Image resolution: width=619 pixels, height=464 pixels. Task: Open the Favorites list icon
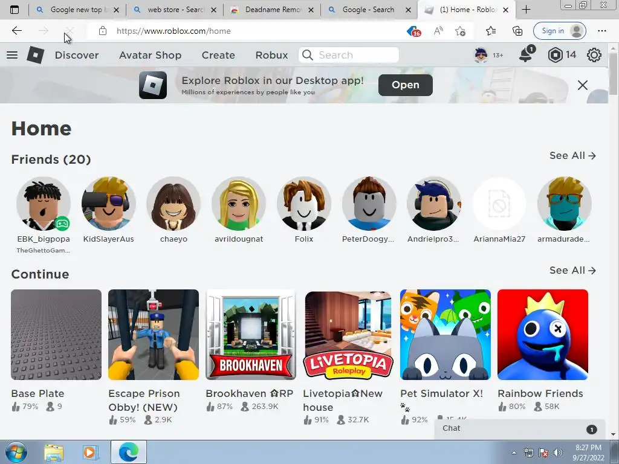tap(491, 31)
